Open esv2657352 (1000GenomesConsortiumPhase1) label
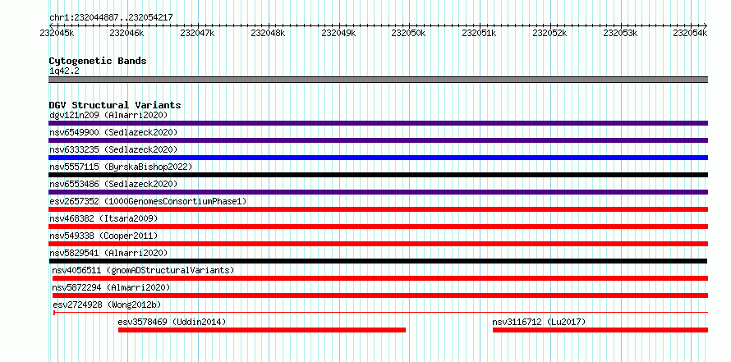 (x=148, y=201)
